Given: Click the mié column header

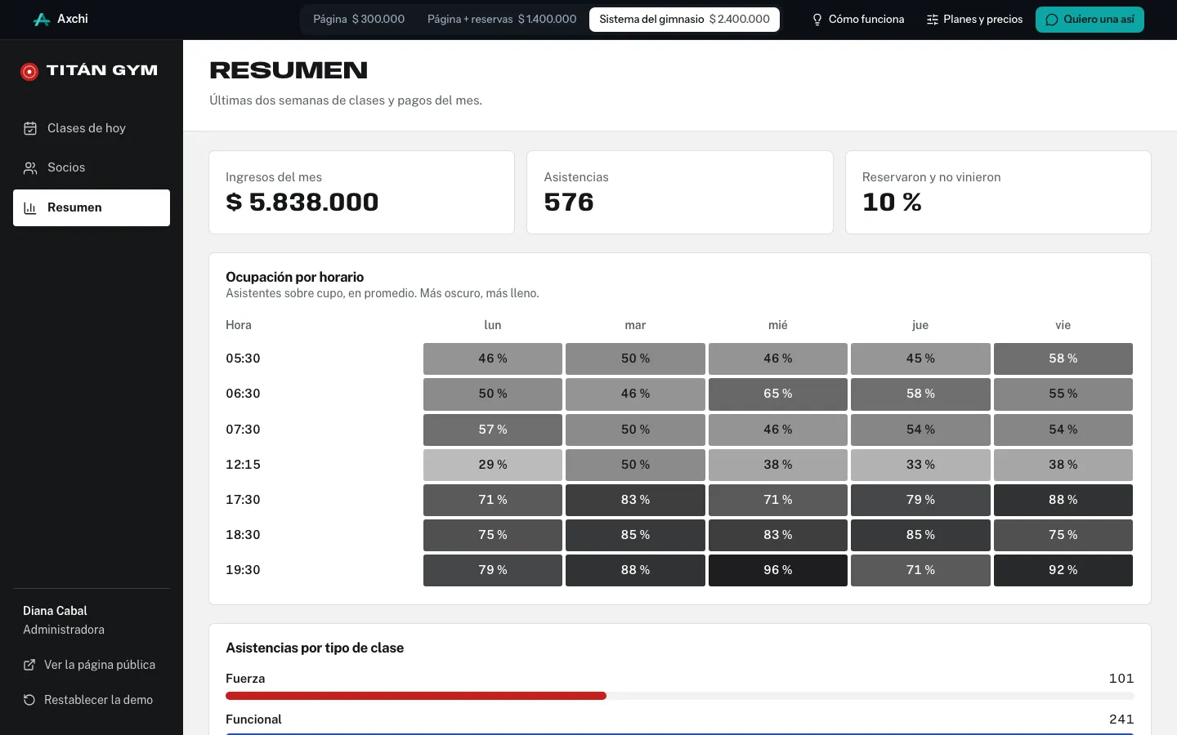Looking at the screenshot, I should (778, 325).
